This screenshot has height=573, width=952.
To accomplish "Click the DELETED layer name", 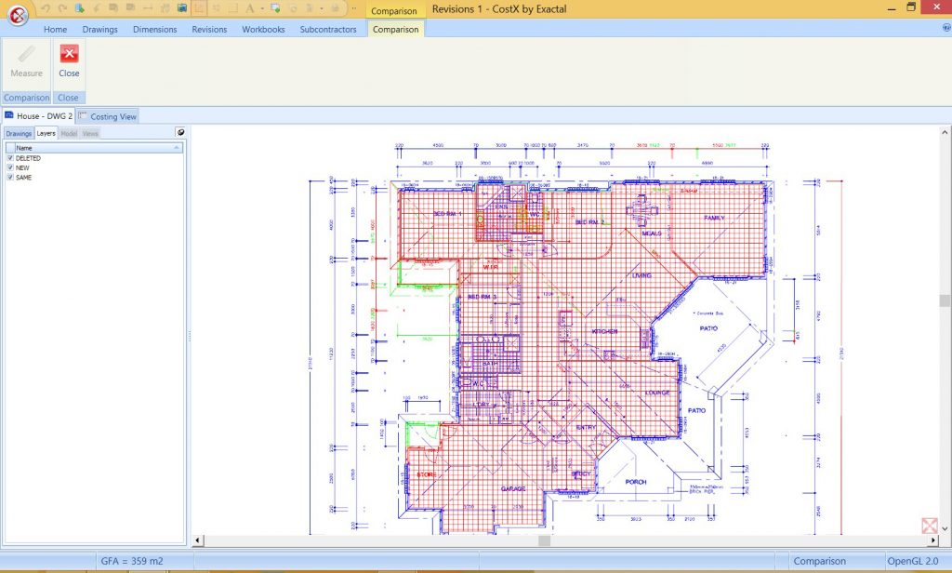I will pos(28,158).
